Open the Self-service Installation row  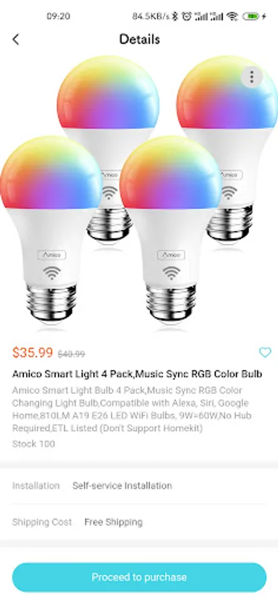coord(139,486)
